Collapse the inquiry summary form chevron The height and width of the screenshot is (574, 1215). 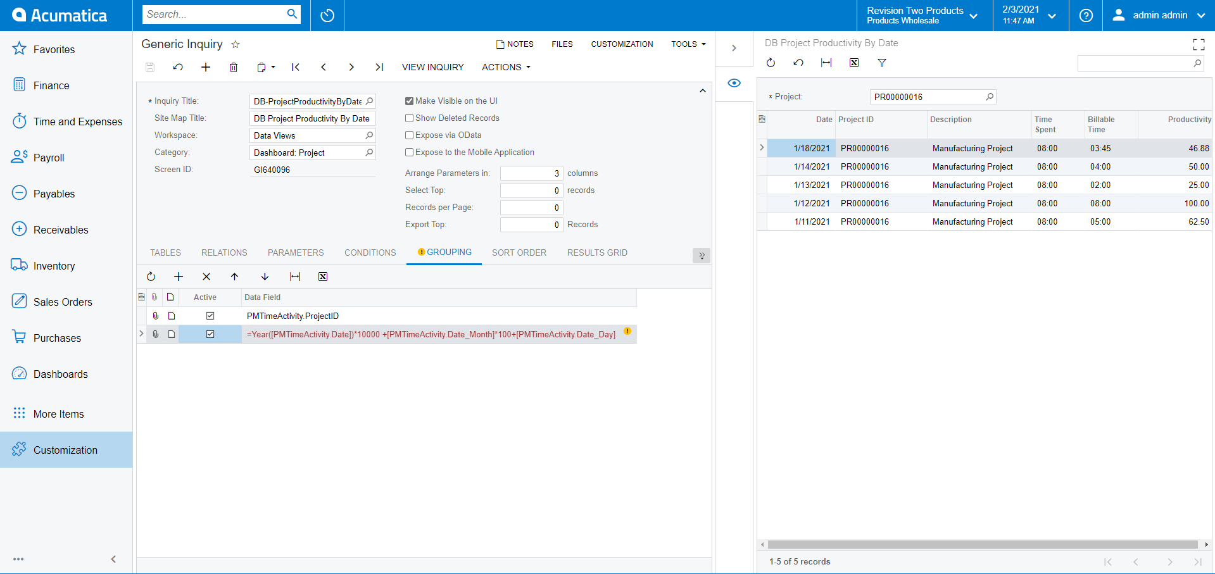coord(702,91)
